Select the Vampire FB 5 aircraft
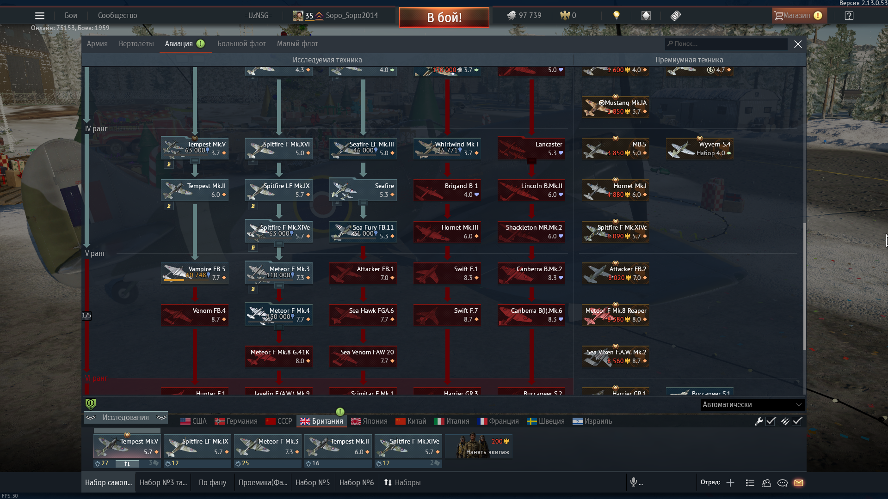 click(x=195, y=274)
